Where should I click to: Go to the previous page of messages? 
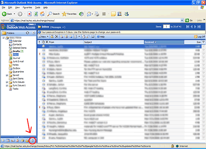tap(192, 27)
